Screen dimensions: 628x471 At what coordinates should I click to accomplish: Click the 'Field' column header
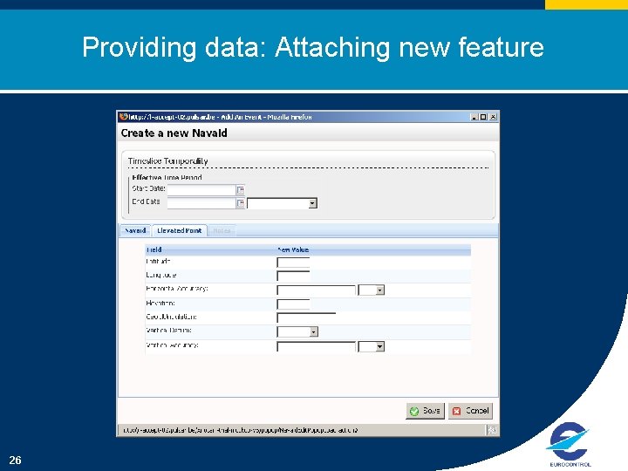pyautogui.click(x=154, y=250)
